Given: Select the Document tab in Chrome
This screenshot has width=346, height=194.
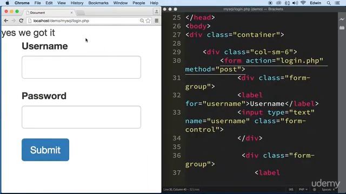Looking at the screenshot, I should (49, 12).
